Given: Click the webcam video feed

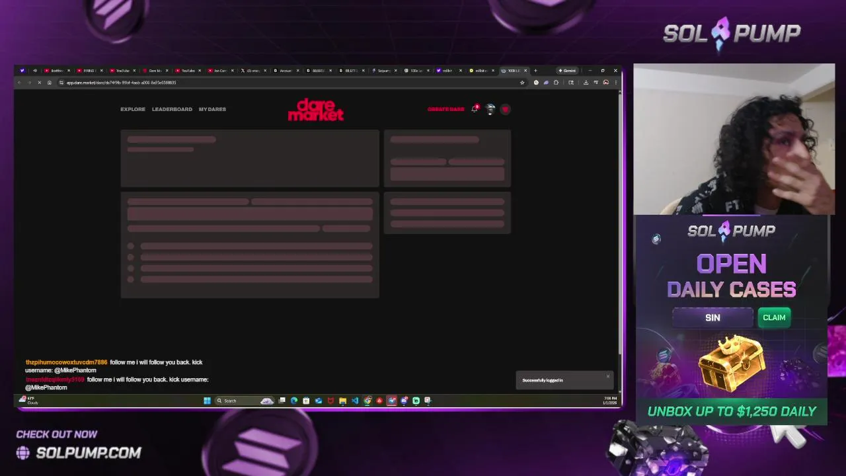Looking at the screenshot, I should click(734, 139).
